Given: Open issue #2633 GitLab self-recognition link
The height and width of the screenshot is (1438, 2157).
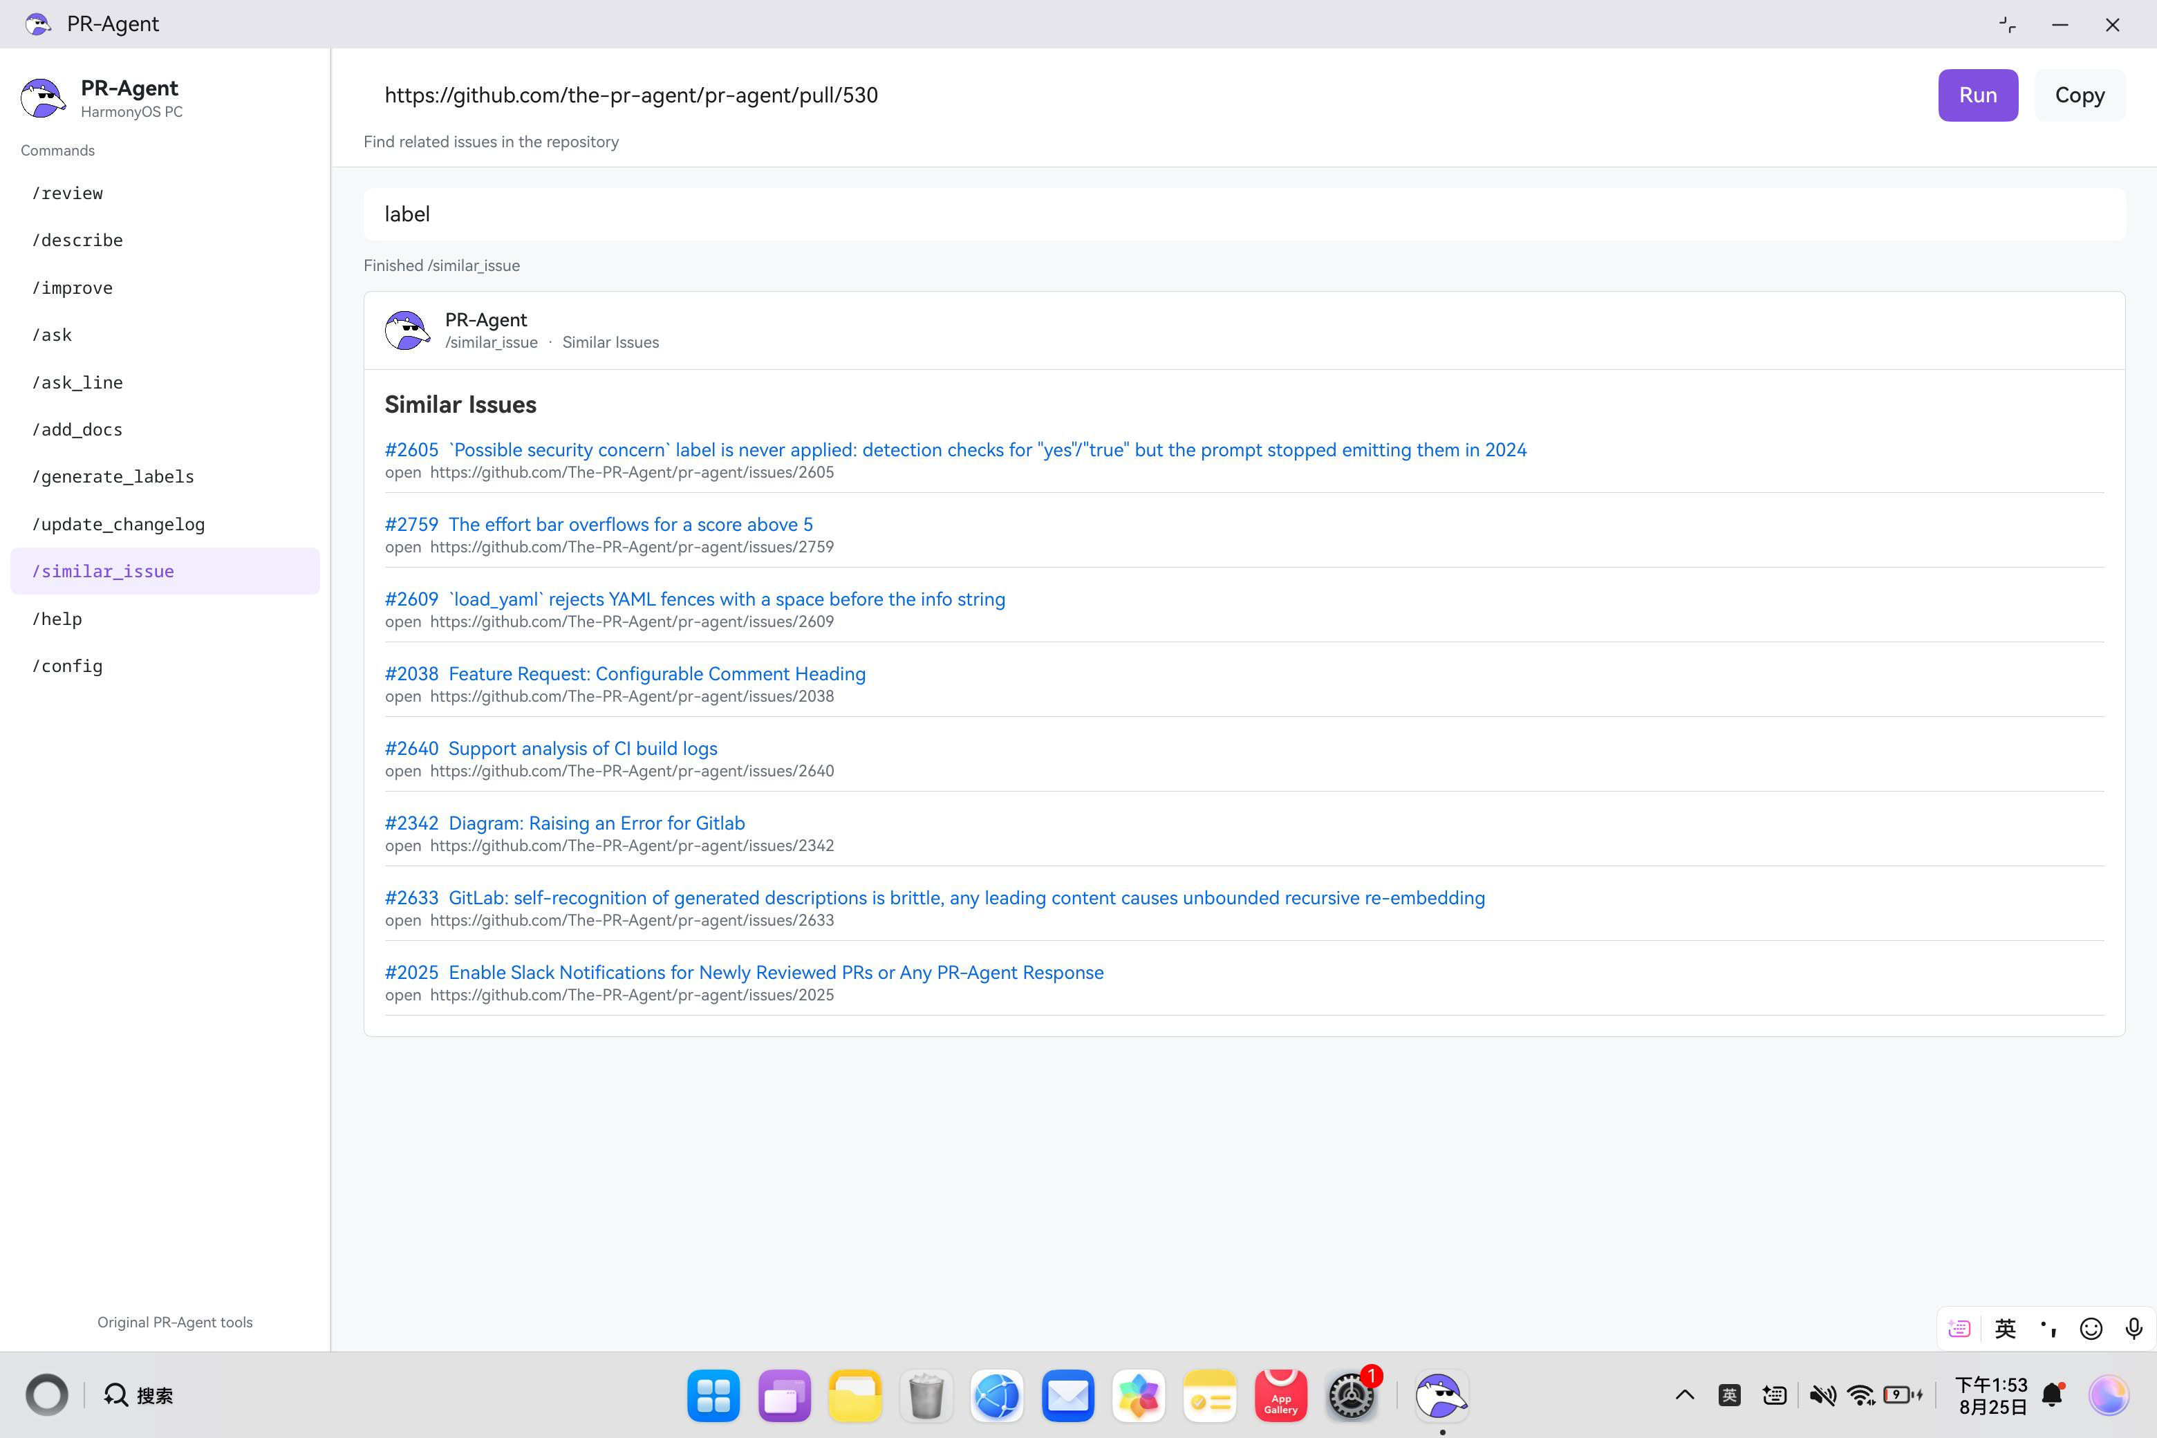Looking at the screenshot, I should pos(935,898).
